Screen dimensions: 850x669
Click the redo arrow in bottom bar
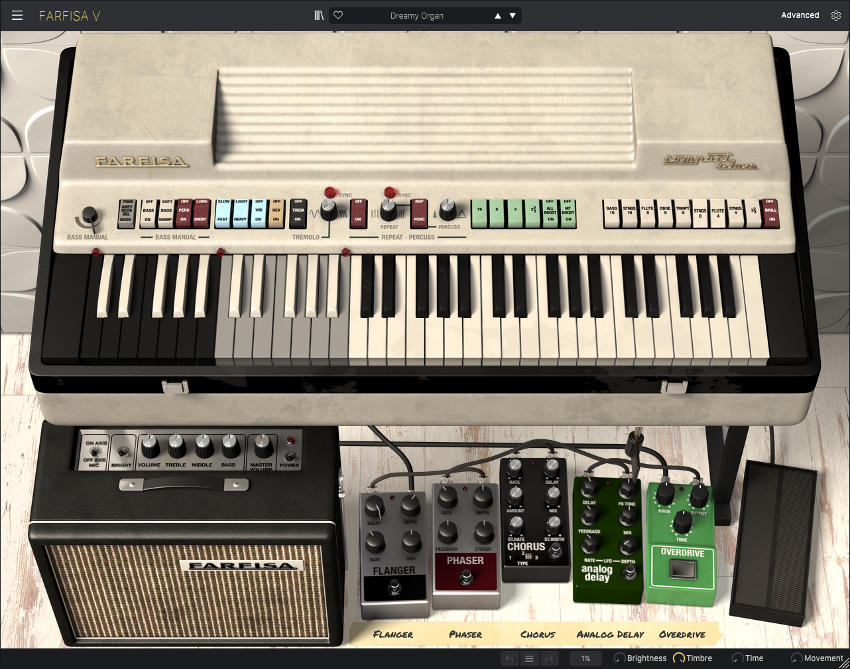(x=549, y=658)
